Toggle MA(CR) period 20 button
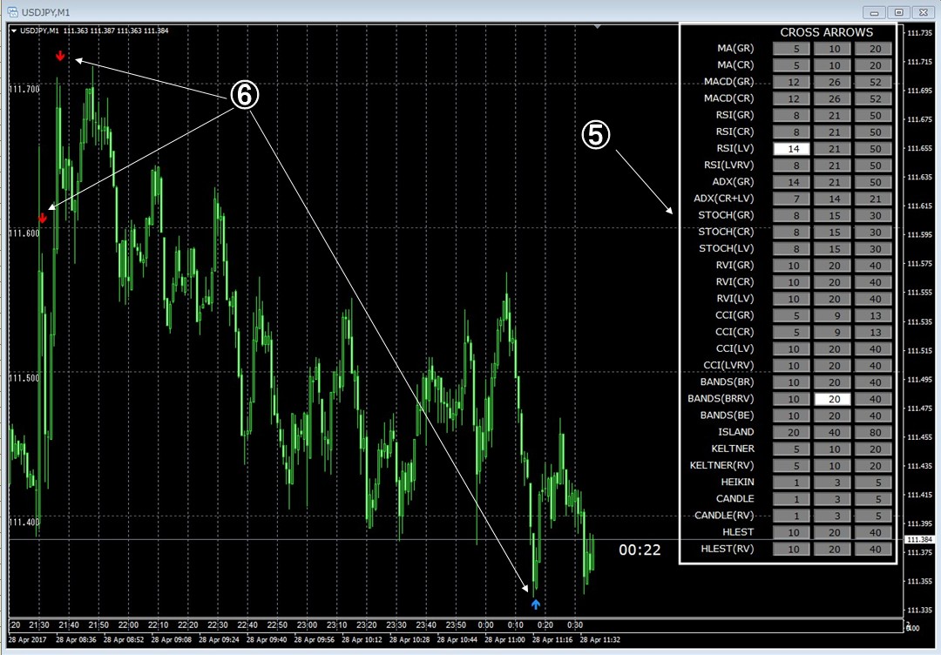Image resolution: width=941 pixels, height=655 pixels. pos(873,66)
